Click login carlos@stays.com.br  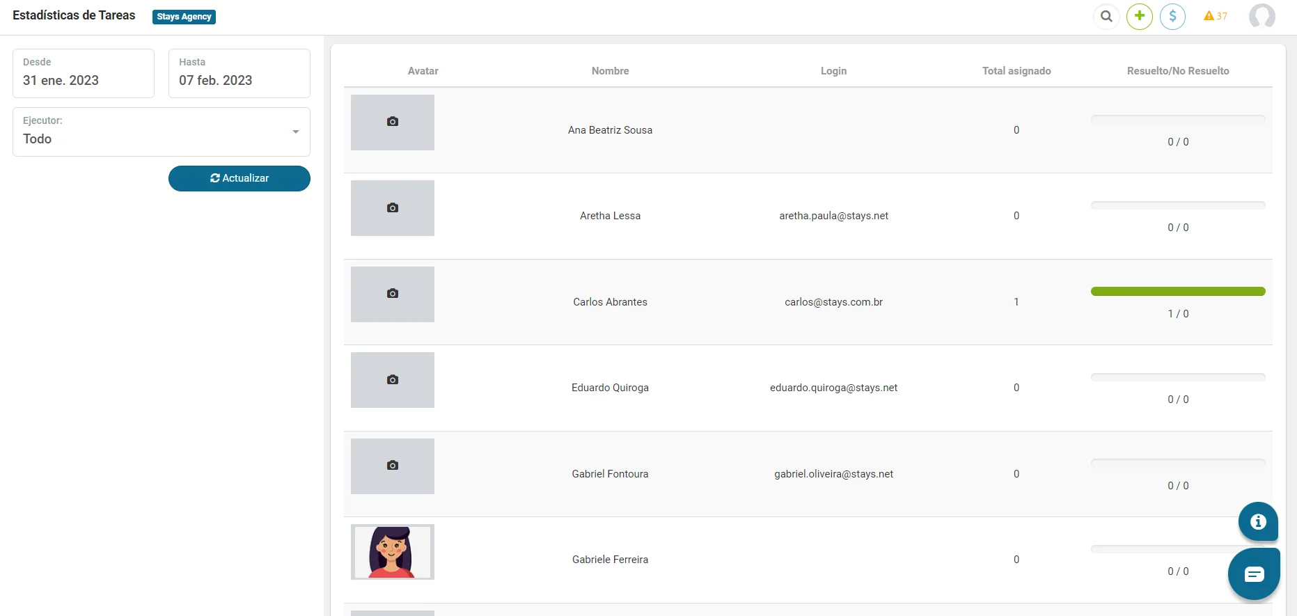coord(834,302)
